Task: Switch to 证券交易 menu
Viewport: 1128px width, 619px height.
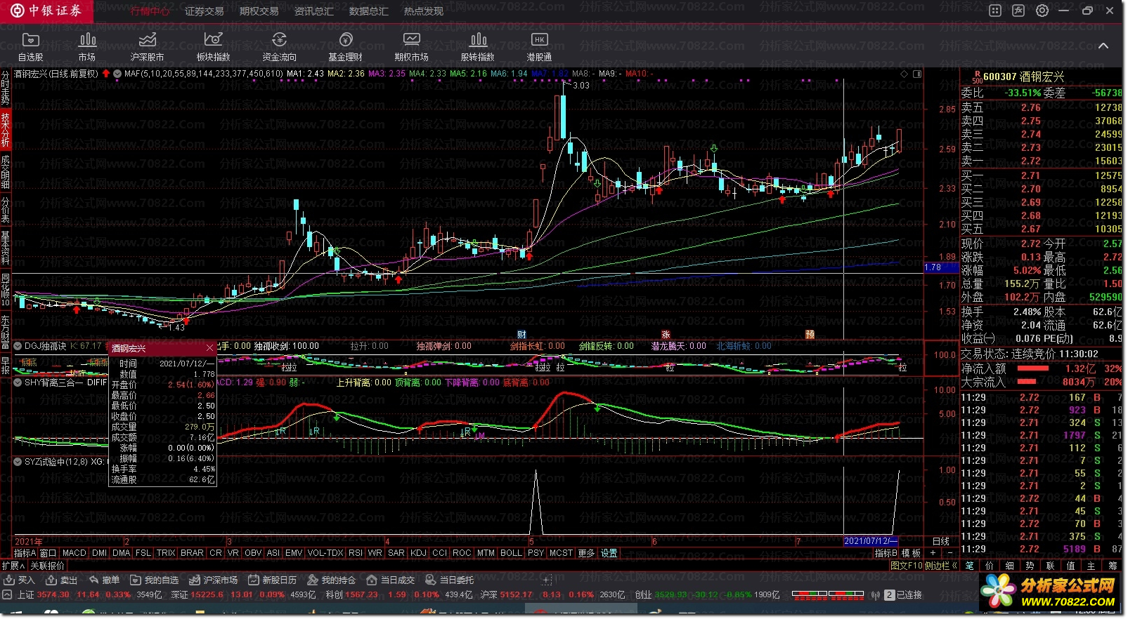Action: click(x=205, y=11)
